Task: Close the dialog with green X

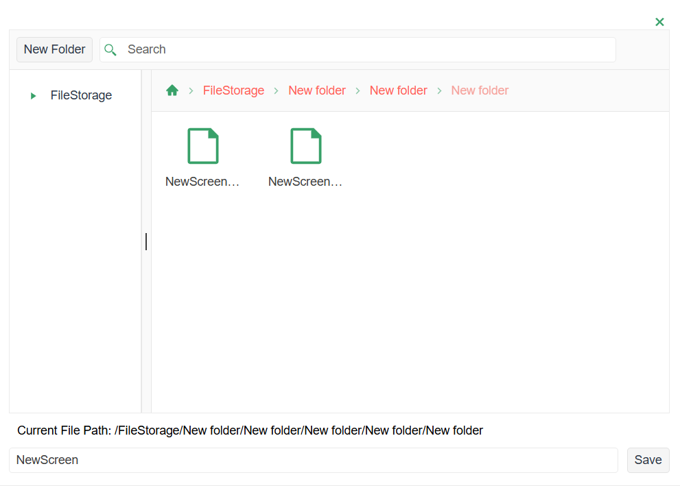Action: coord(659,22)
